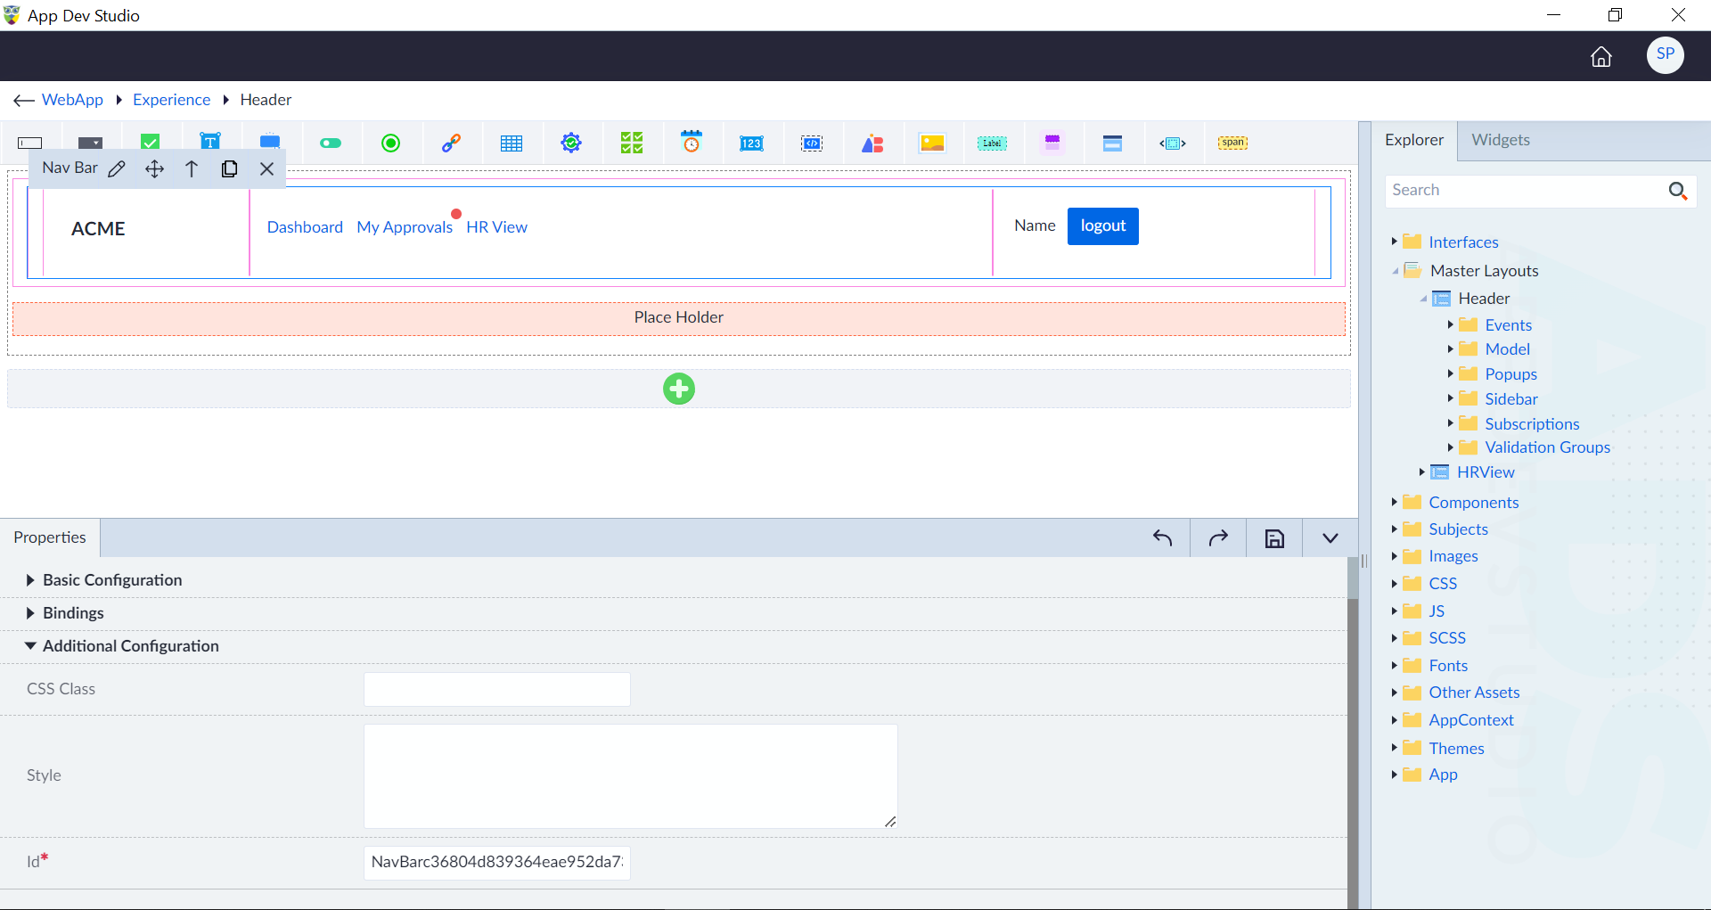The height and width of the screenshot is (910, 1711).
Task: Select the Label widget icon
Action: (992, 143)
